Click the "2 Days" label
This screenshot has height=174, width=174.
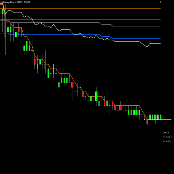coord(168,141)
